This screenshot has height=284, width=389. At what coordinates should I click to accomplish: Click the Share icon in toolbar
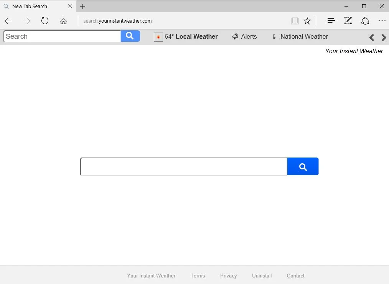tap(365, 21)
